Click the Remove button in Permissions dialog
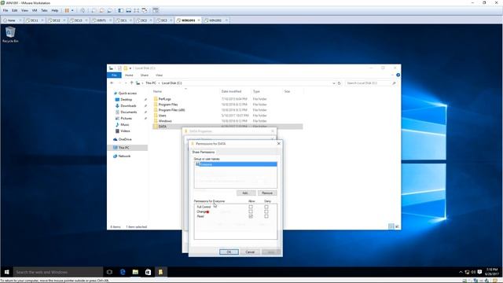Screen dimensions: 503x283 click(267, 193)
